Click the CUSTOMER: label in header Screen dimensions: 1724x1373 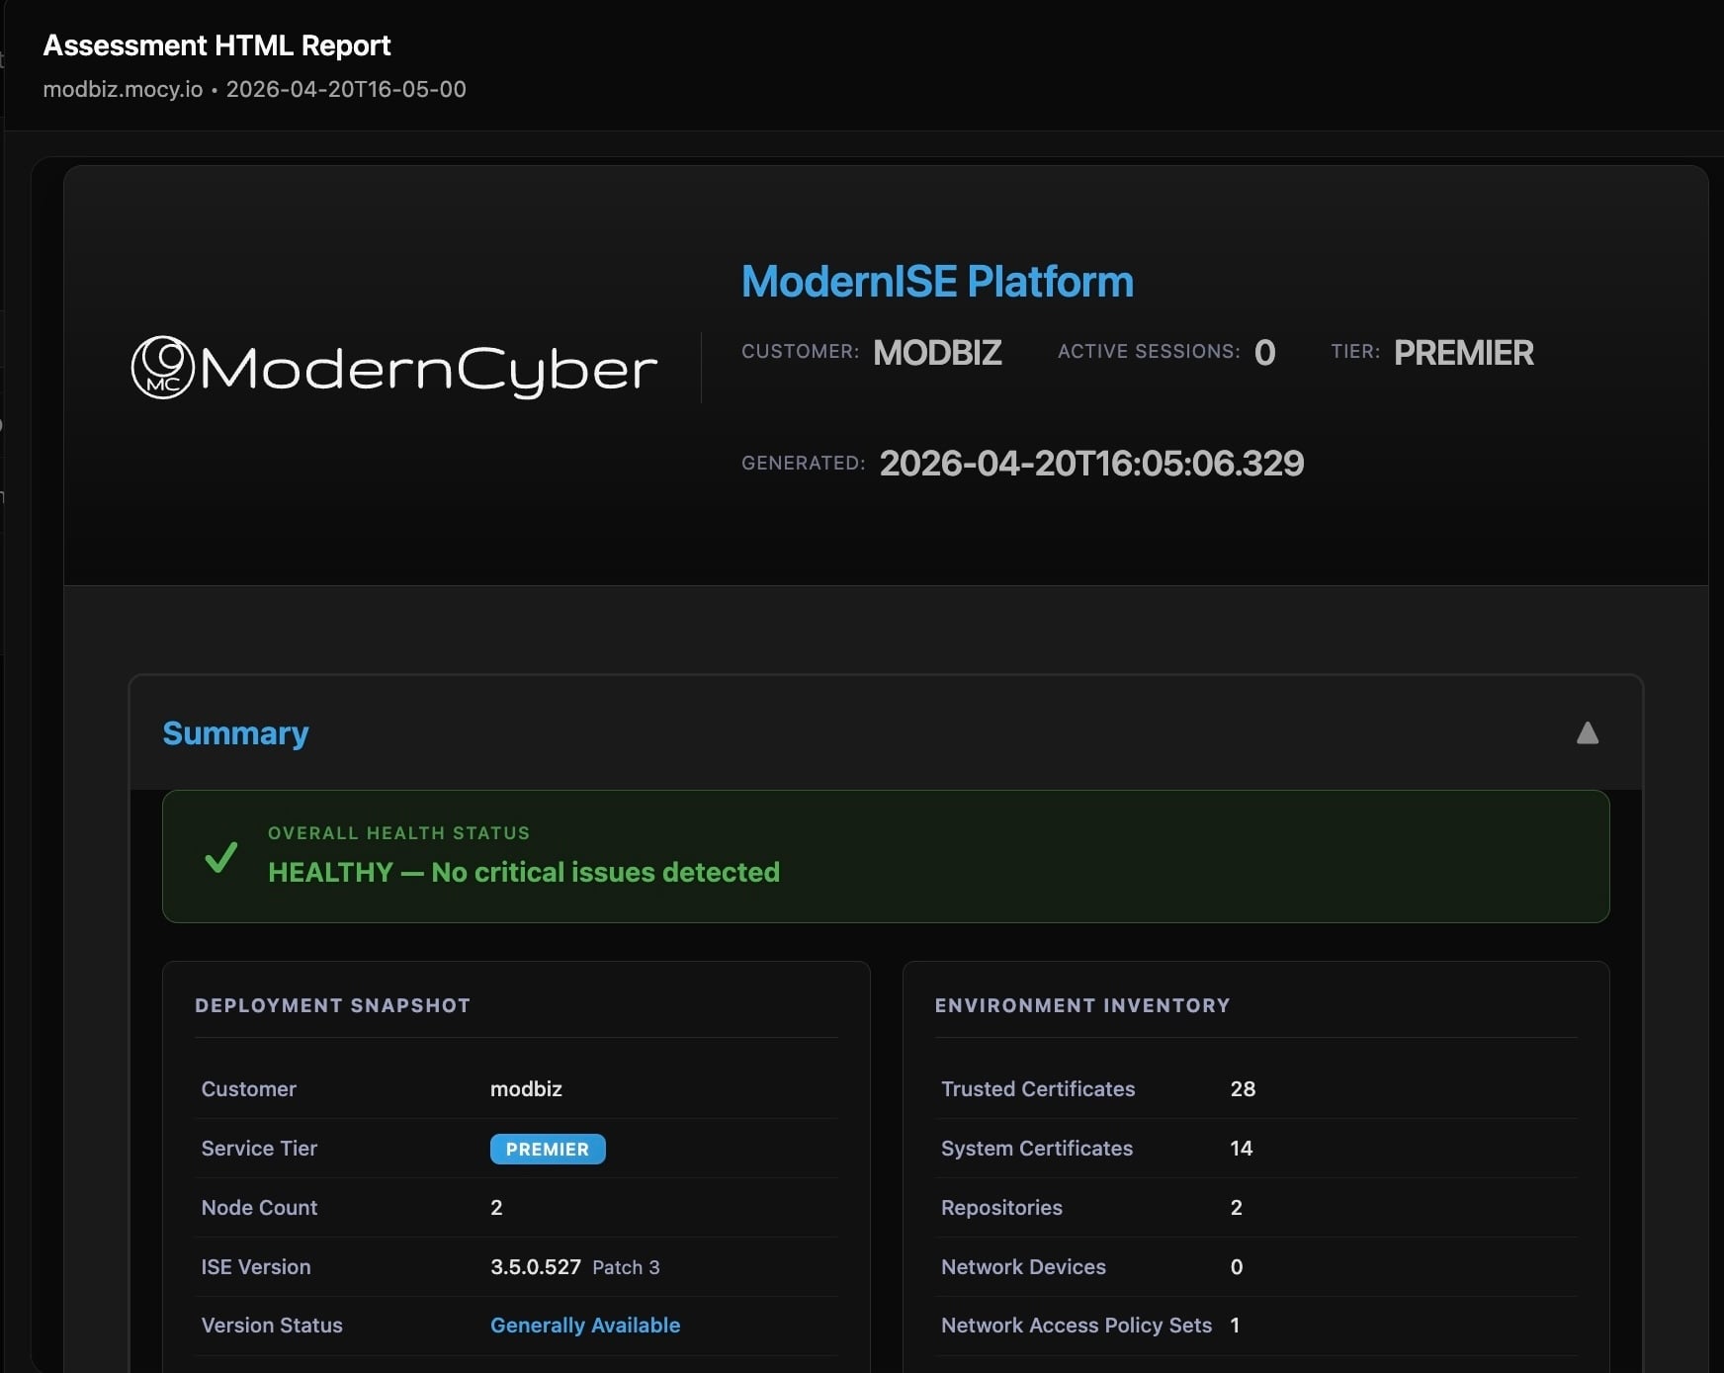[800, 351]
